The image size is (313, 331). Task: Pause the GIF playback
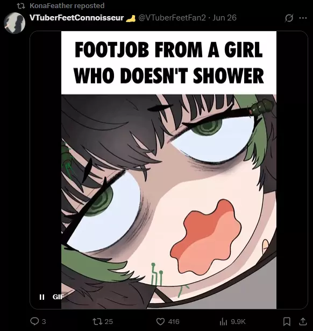tap(42, 297)
